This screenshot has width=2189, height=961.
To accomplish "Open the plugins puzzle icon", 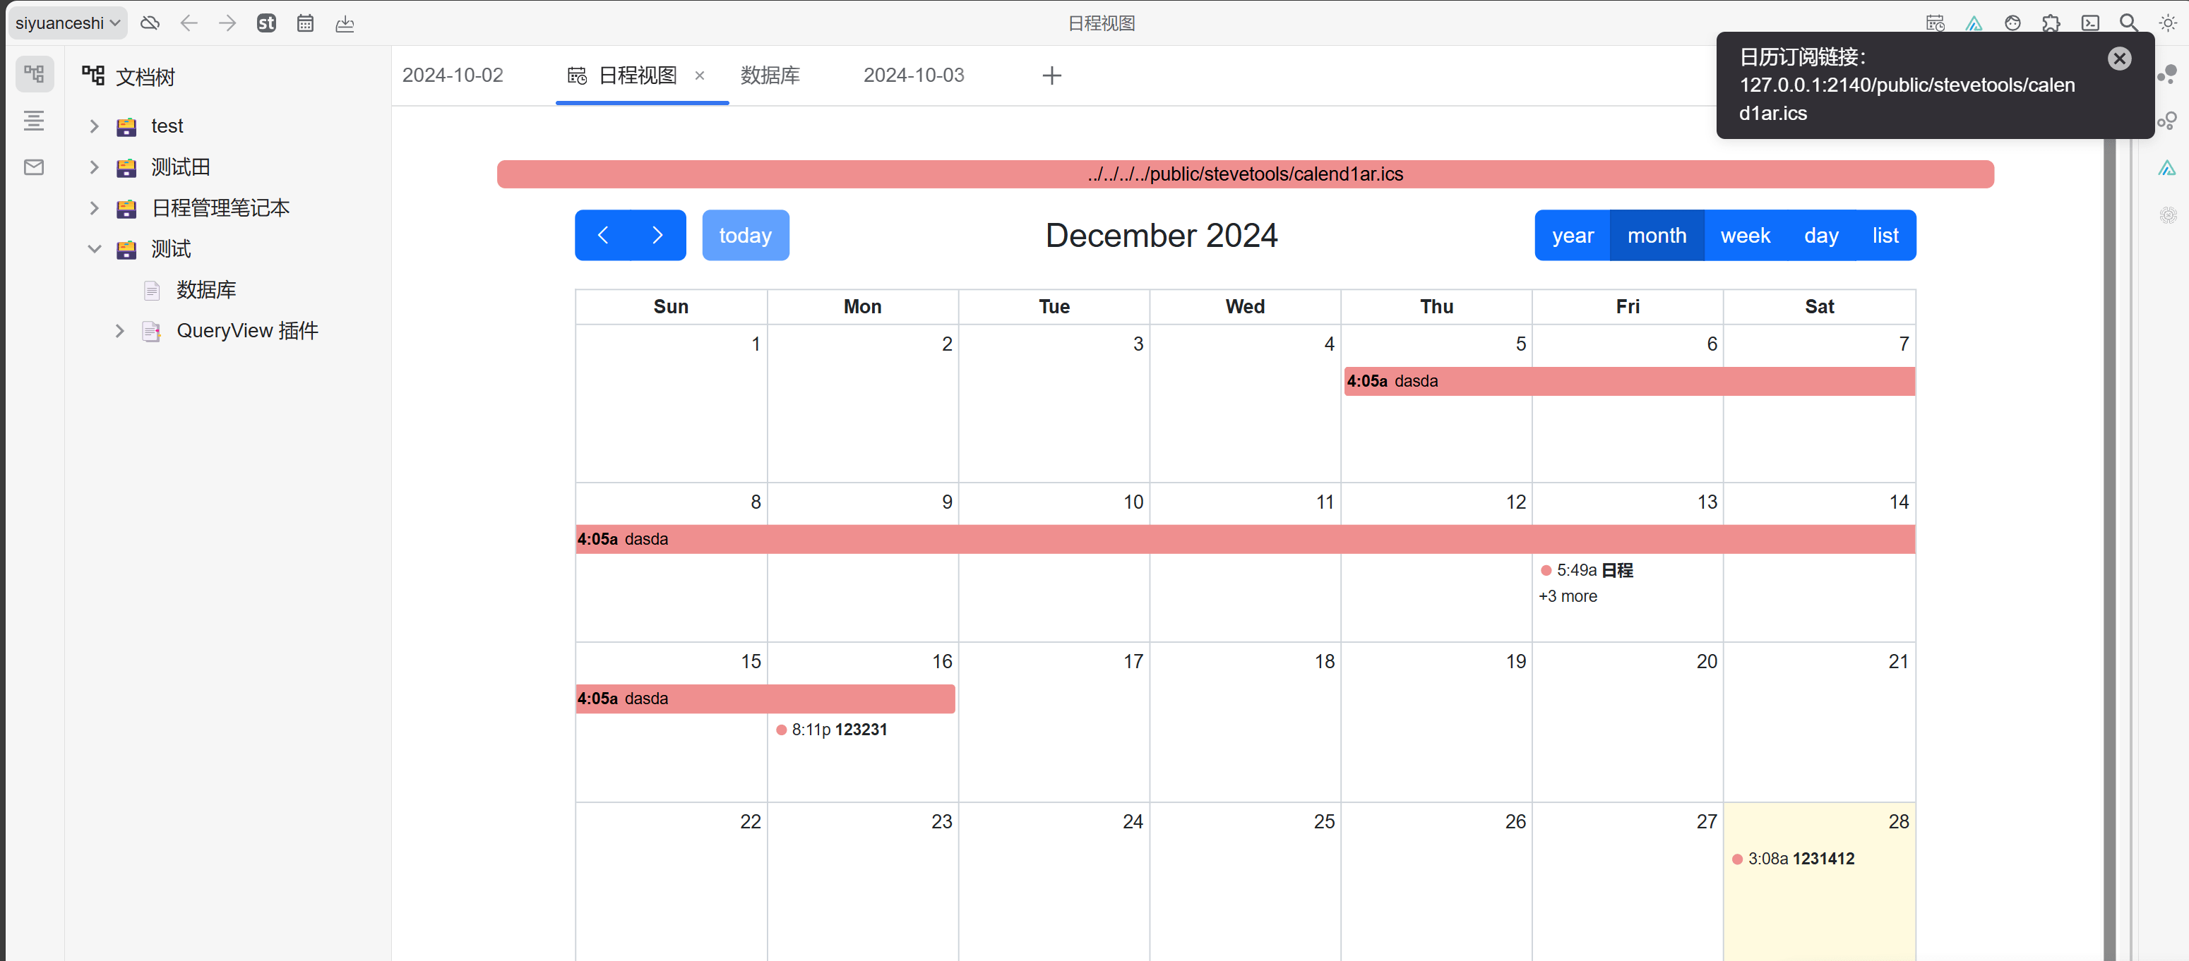I will (2051, 23).
